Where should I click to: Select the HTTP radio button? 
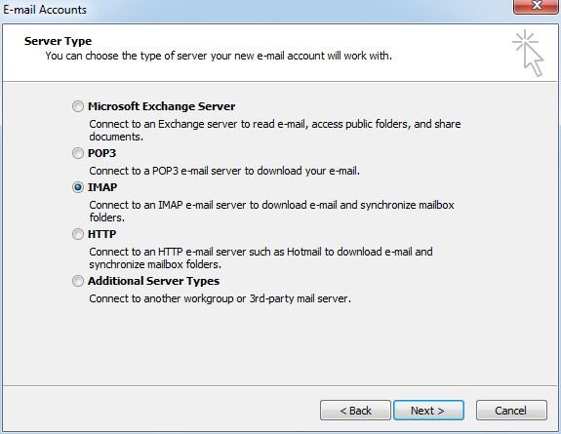[78, 234]
